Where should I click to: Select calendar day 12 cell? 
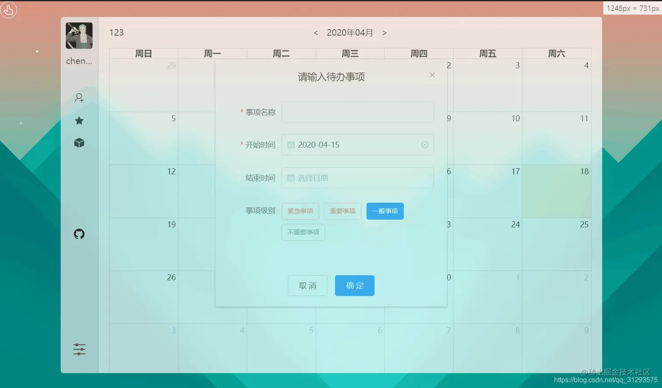coord(144,191)
